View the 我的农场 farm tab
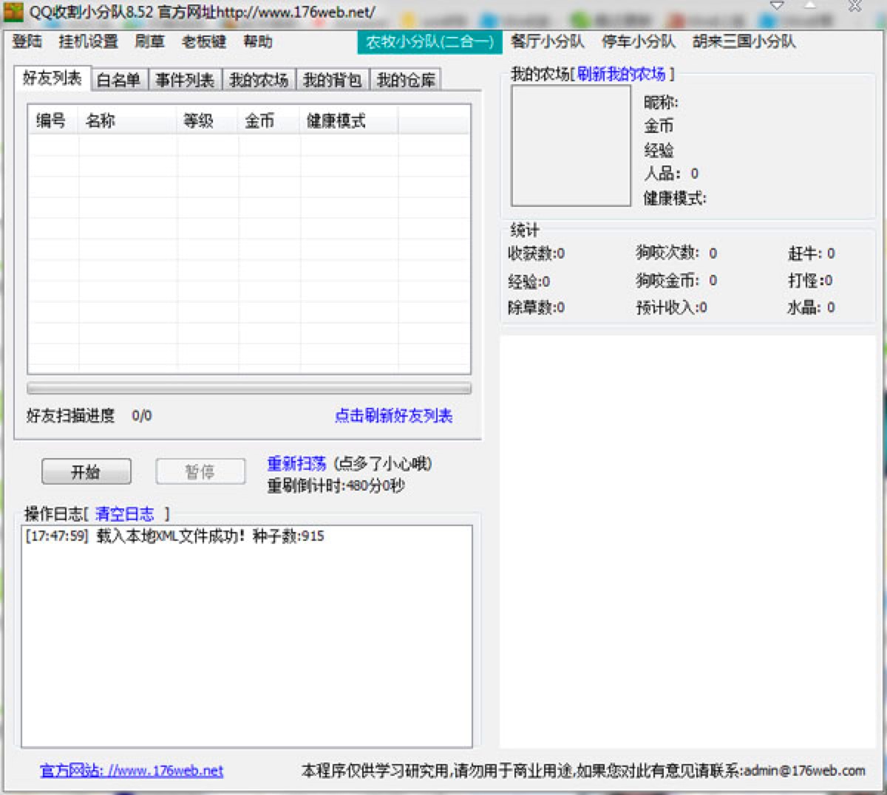 [259, 78]
